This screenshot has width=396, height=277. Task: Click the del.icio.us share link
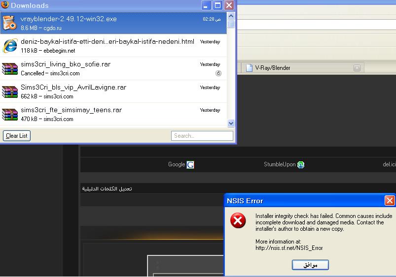389,164
